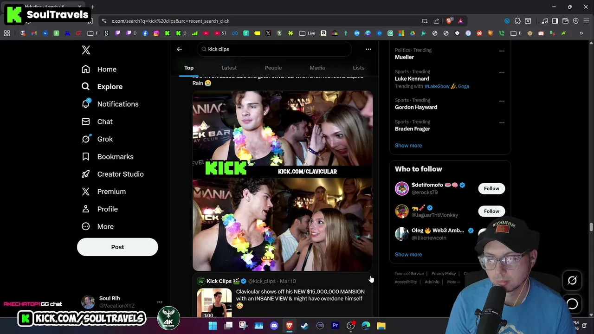This screenshot has width=594, height=334.
Task: Open Bookmarks in the sidebar
Action: [x=107, y=157]
